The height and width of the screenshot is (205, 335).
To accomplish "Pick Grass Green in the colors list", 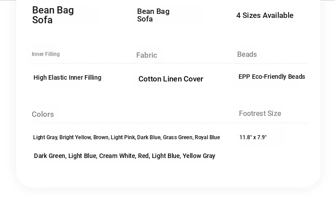I will (x=177, y=137).
